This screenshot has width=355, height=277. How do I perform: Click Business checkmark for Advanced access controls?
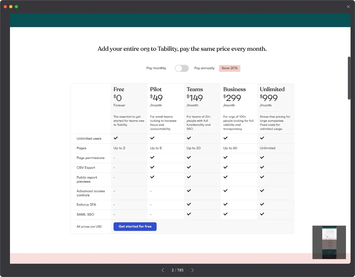tap(225, 191)
